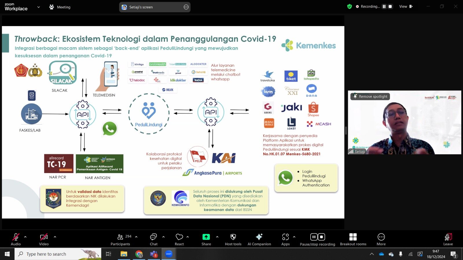The image size is (463, 260).
Task: Unmute the Audio microphone icon
Action: tap(16, 237)
